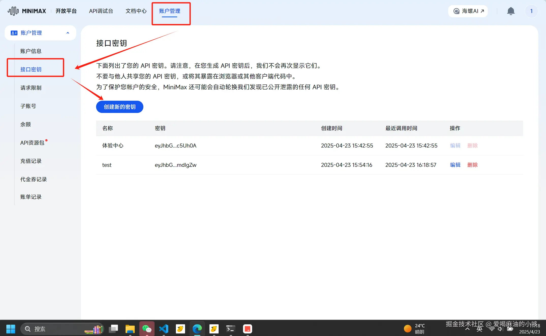Open the 文档中心 tab
546x336 pixels.
(136, 11)
